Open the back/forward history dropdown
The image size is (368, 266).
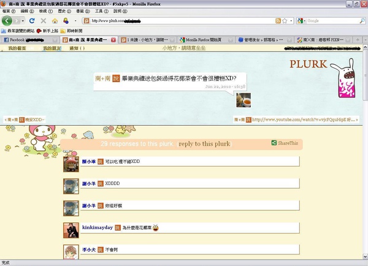[x=23, y=21]
